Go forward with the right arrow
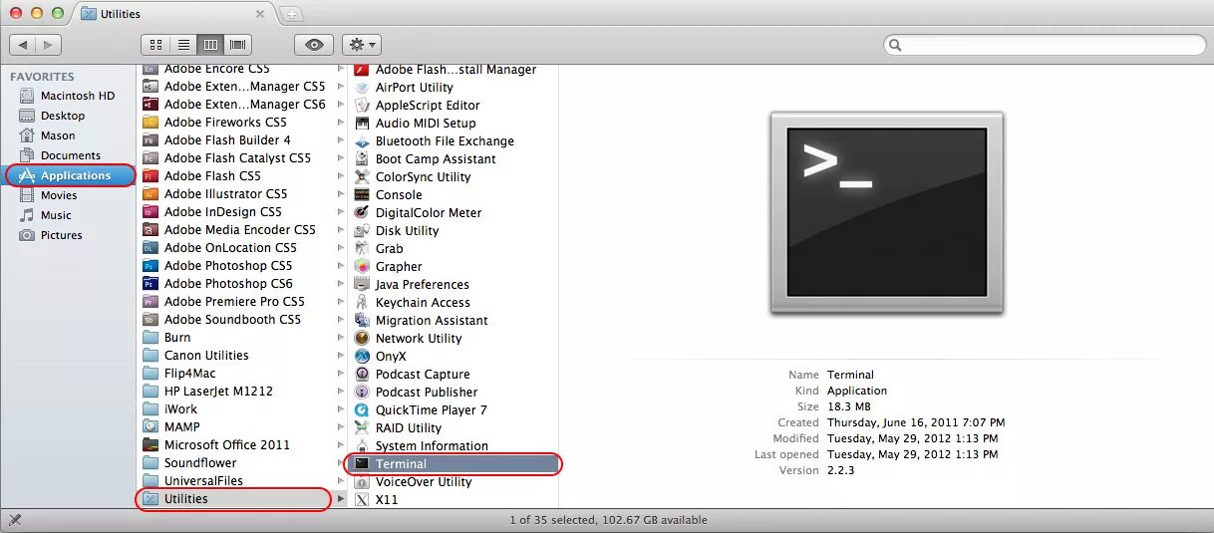1214x533 pixels. point(49,45)
